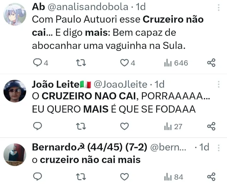The height and width of the screenshot is (187, 227).
Task: View analytics showing 27 views
Action: pos(173,126)
